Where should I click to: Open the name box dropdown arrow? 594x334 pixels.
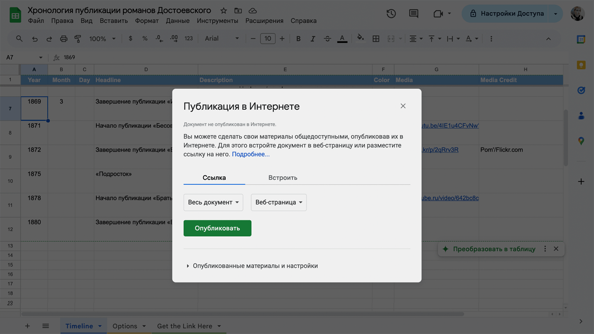point(40,57)
